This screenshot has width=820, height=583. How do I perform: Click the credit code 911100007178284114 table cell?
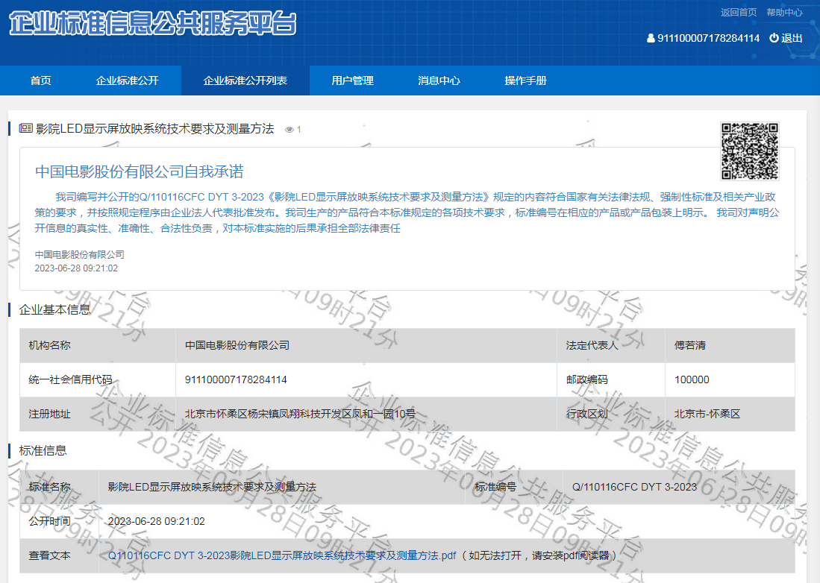tap(366, 379)
